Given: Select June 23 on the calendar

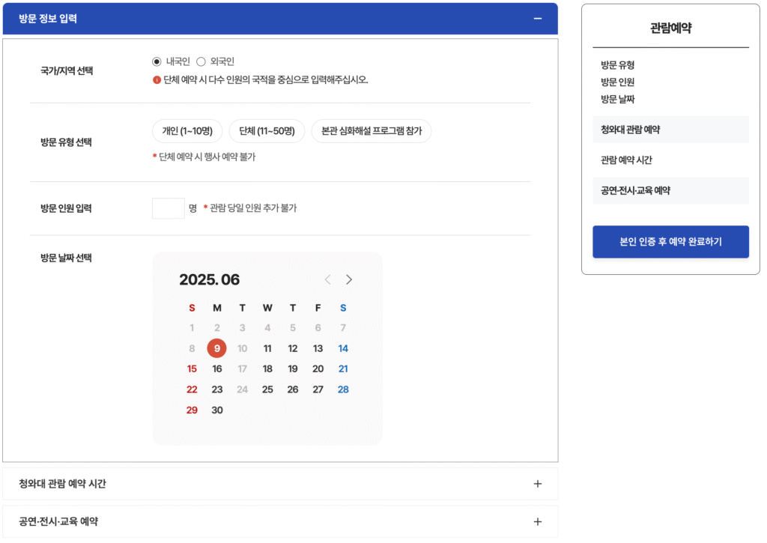Looking at the screenshot, I should 217,389.
